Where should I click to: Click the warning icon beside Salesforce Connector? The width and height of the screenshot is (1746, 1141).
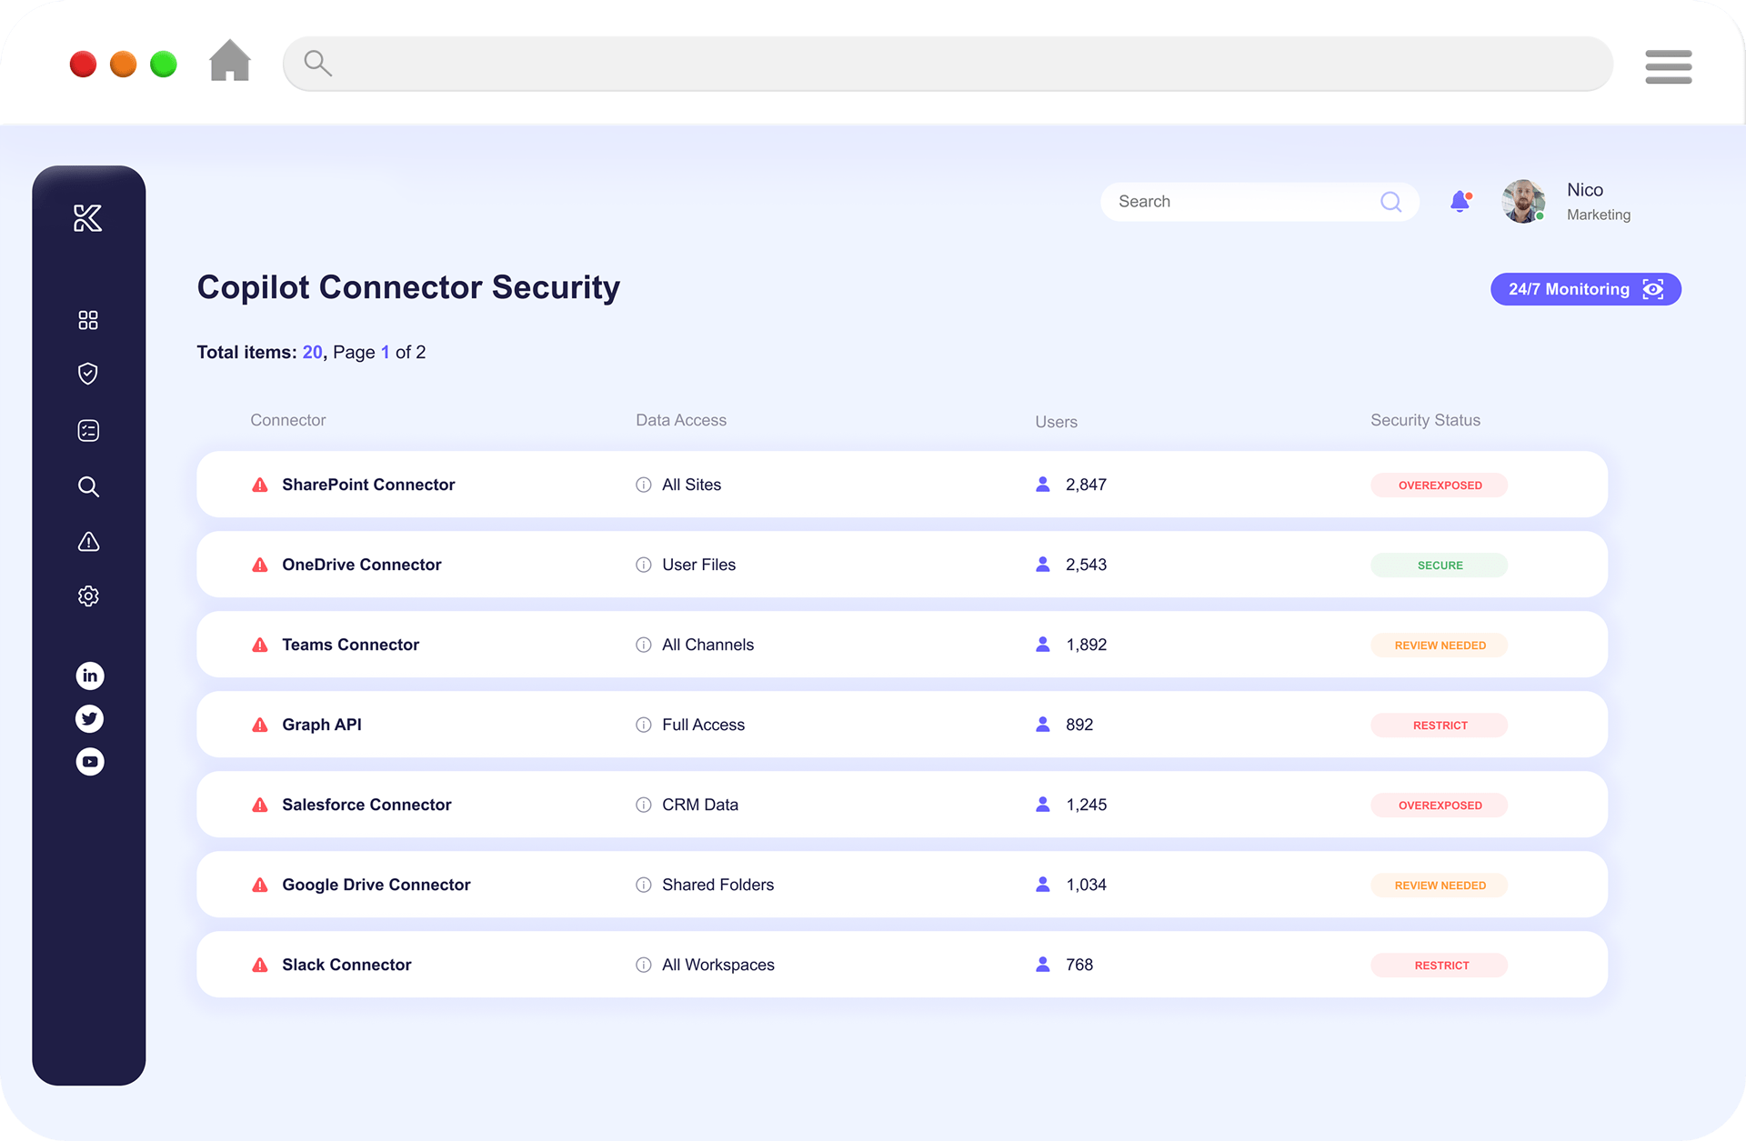260,805
